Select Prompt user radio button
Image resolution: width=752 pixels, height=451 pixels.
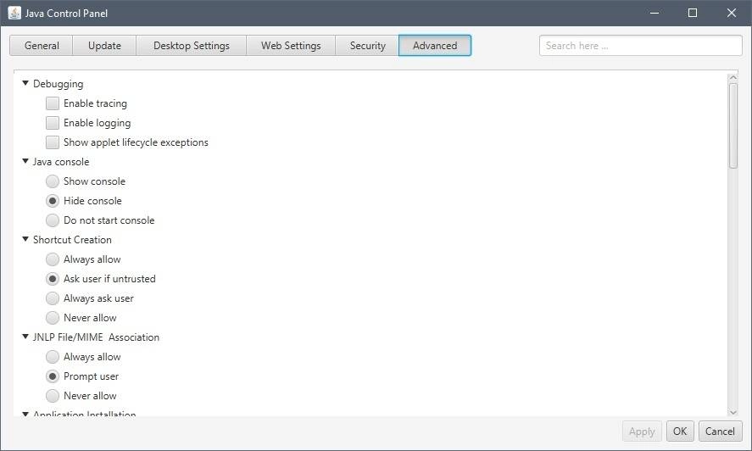pos(53,376)
